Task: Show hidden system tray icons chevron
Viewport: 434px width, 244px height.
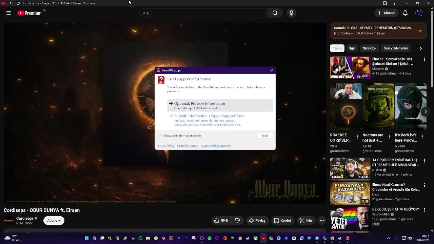Action: (389, 238)
